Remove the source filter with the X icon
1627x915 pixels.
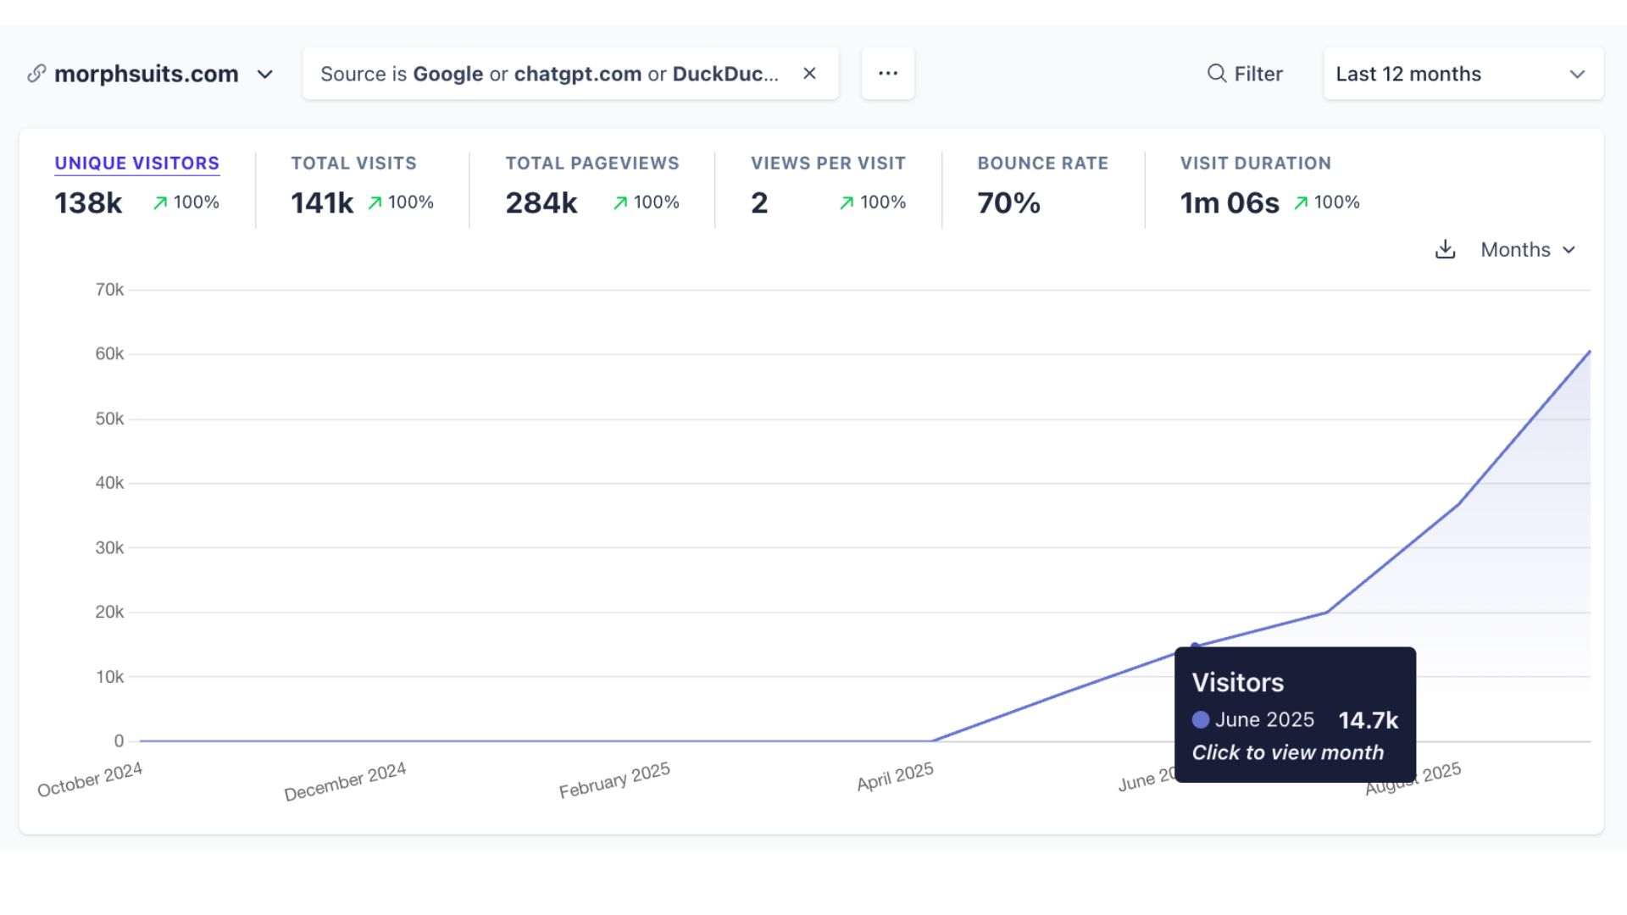808,73
